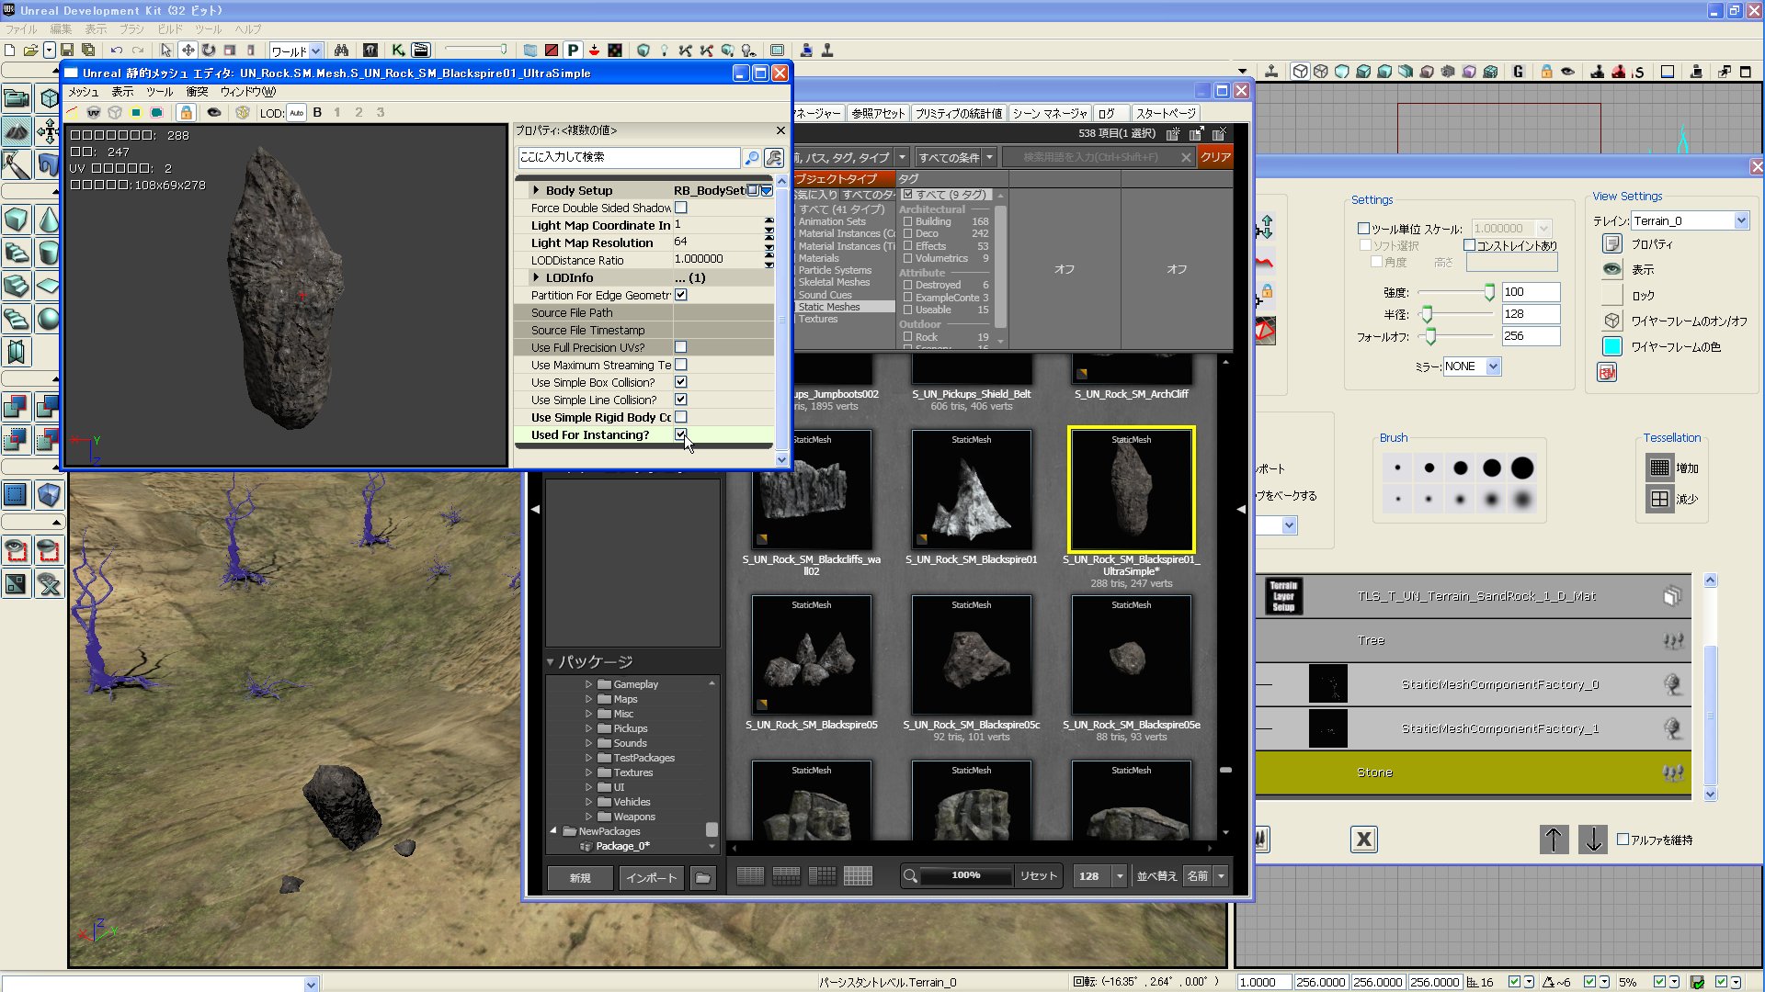1765x992 pixels.
Task: Toggle Used For Instancing checkbox
Action: coord(681,434)
